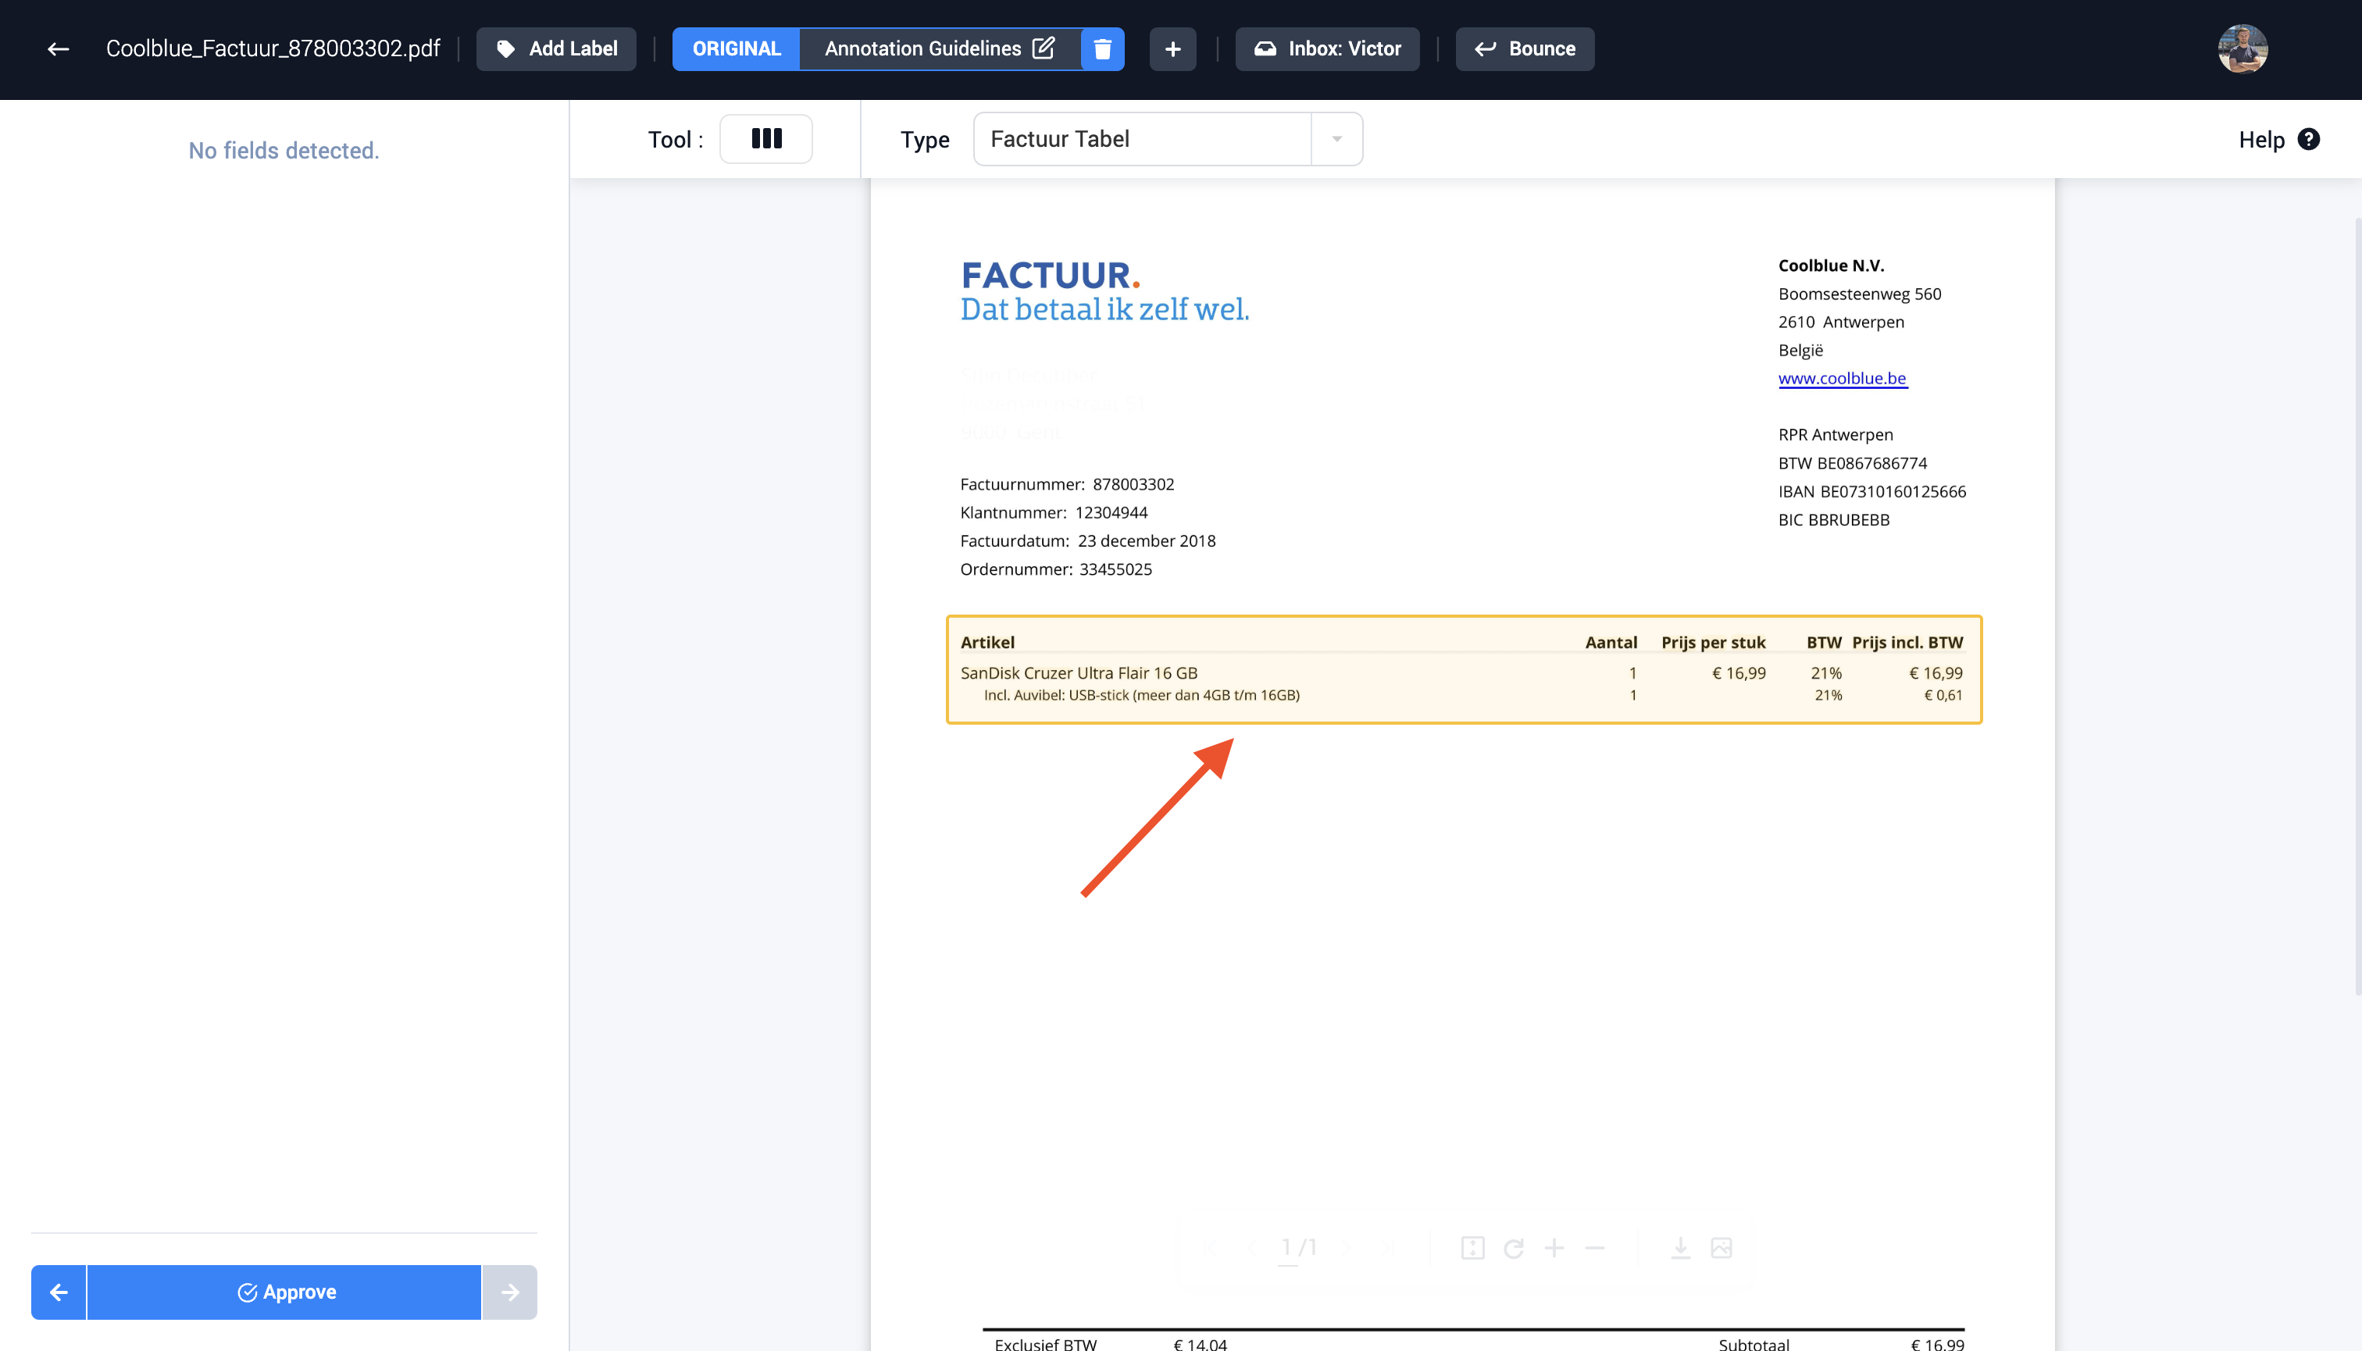Add a label to the document
The height and width of the screenshot is (1351, 2362).
point(556,49)
